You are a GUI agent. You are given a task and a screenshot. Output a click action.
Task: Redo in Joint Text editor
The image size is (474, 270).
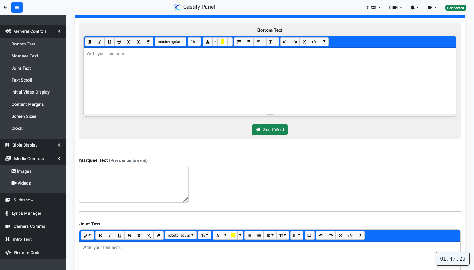pos(331,236)
